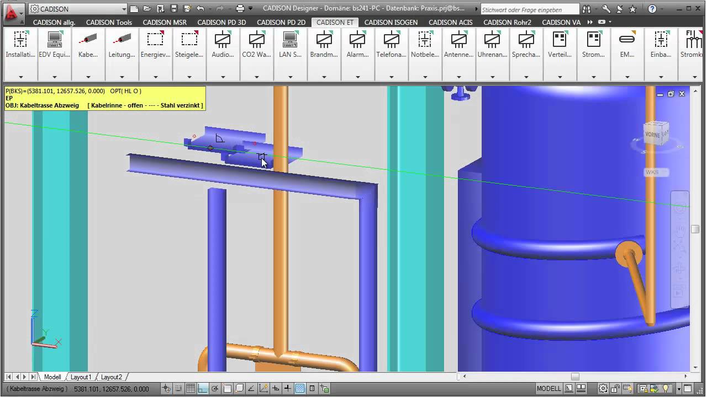707x397 pixels.
Task: Expand the quick access toolbar customize arrow
Action: [x=251, y=9]
